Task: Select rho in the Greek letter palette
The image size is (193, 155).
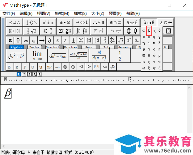Action: click(x=159, y=56)
